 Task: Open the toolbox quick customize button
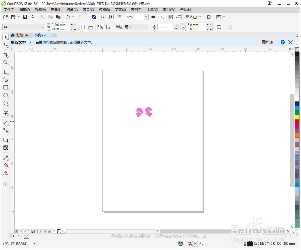(5, 184)
